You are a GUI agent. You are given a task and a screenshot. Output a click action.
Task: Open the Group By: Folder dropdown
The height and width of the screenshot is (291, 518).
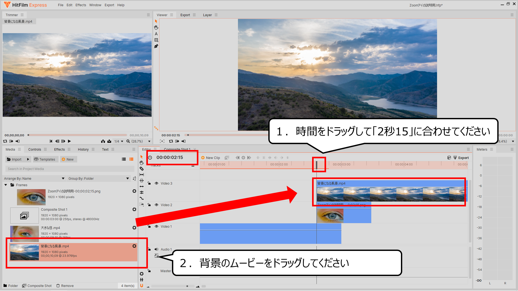[99, 178]
